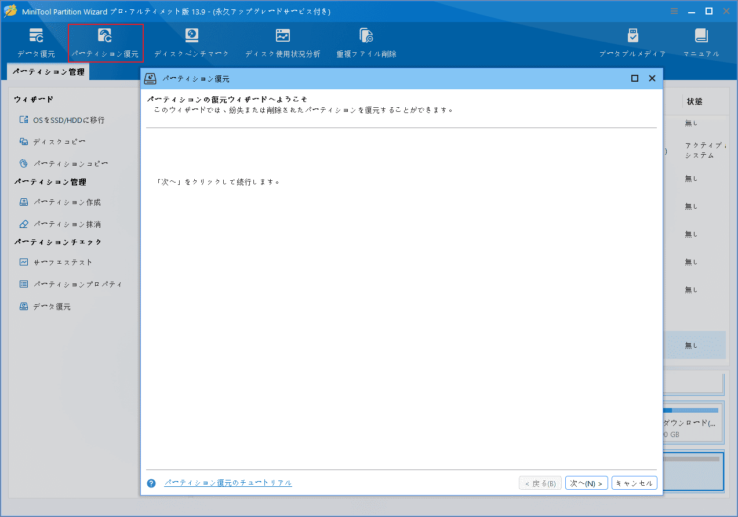Click the パーティション復元 dialog title icon
The height and width of the screenshot is (517, 738).
151,78
